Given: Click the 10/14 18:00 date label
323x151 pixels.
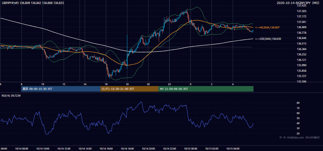Looking at the screenshot, I should 127,149.
